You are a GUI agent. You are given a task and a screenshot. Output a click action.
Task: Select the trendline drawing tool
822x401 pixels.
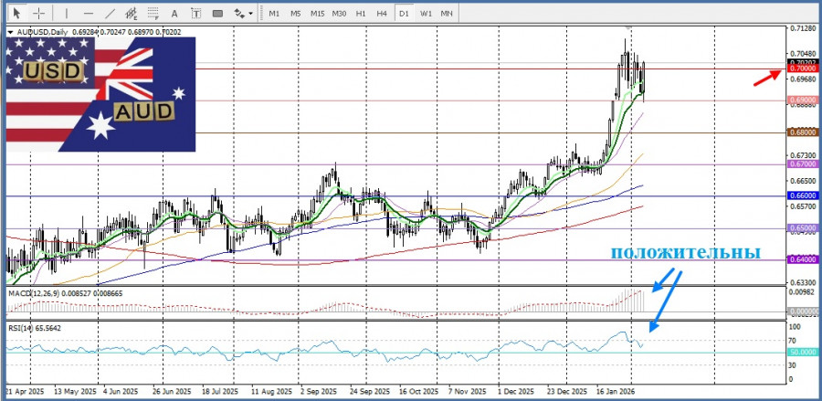111,14
